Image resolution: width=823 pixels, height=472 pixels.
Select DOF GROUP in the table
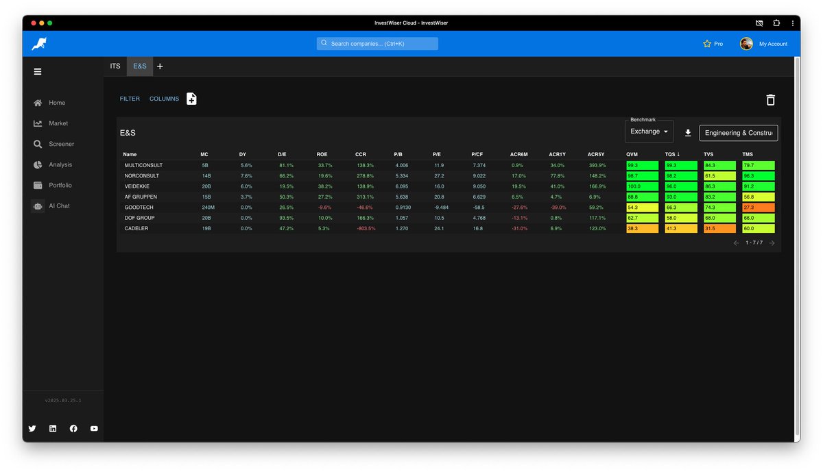[139, 218]
